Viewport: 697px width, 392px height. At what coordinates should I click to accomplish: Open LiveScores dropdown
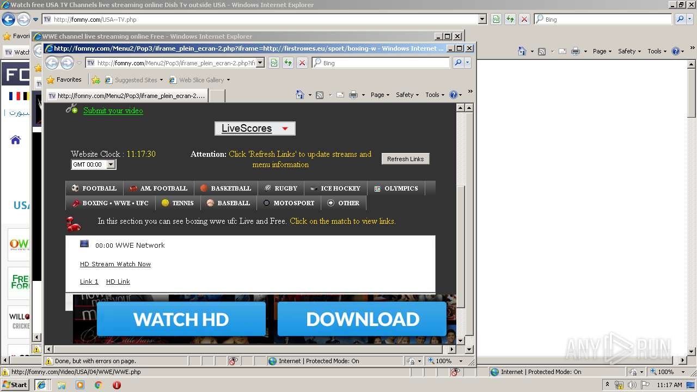(255, 128)
